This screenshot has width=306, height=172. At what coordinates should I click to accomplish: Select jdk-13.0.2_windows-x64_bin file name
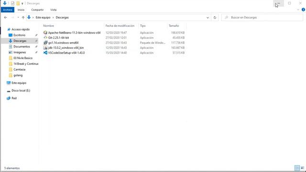click(66, 48)
